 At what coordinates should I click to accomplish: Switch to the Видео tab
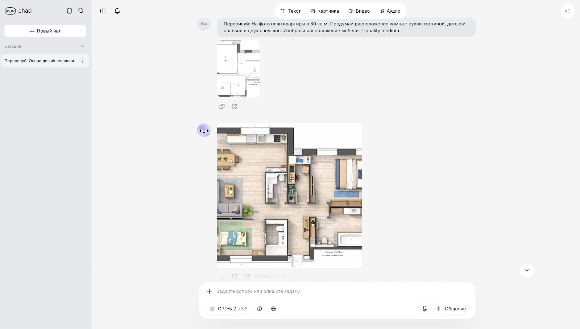pos(359,11)
